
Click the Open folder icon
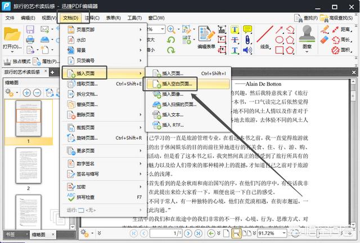point(12,34)
